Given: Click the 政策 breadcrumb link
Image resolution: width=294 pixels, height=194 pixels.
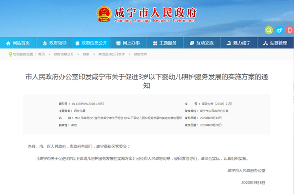Looking at the screenshot, I should pyautogui.click(x=86, y=54).
